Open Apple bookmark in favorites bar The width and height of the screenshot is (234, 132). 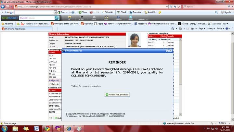[99, 24]
